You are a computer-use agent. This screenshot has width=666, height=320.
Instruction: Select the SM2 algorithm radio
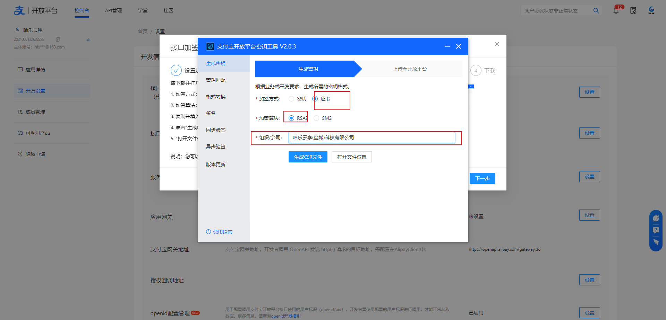[x=316, y=118]
